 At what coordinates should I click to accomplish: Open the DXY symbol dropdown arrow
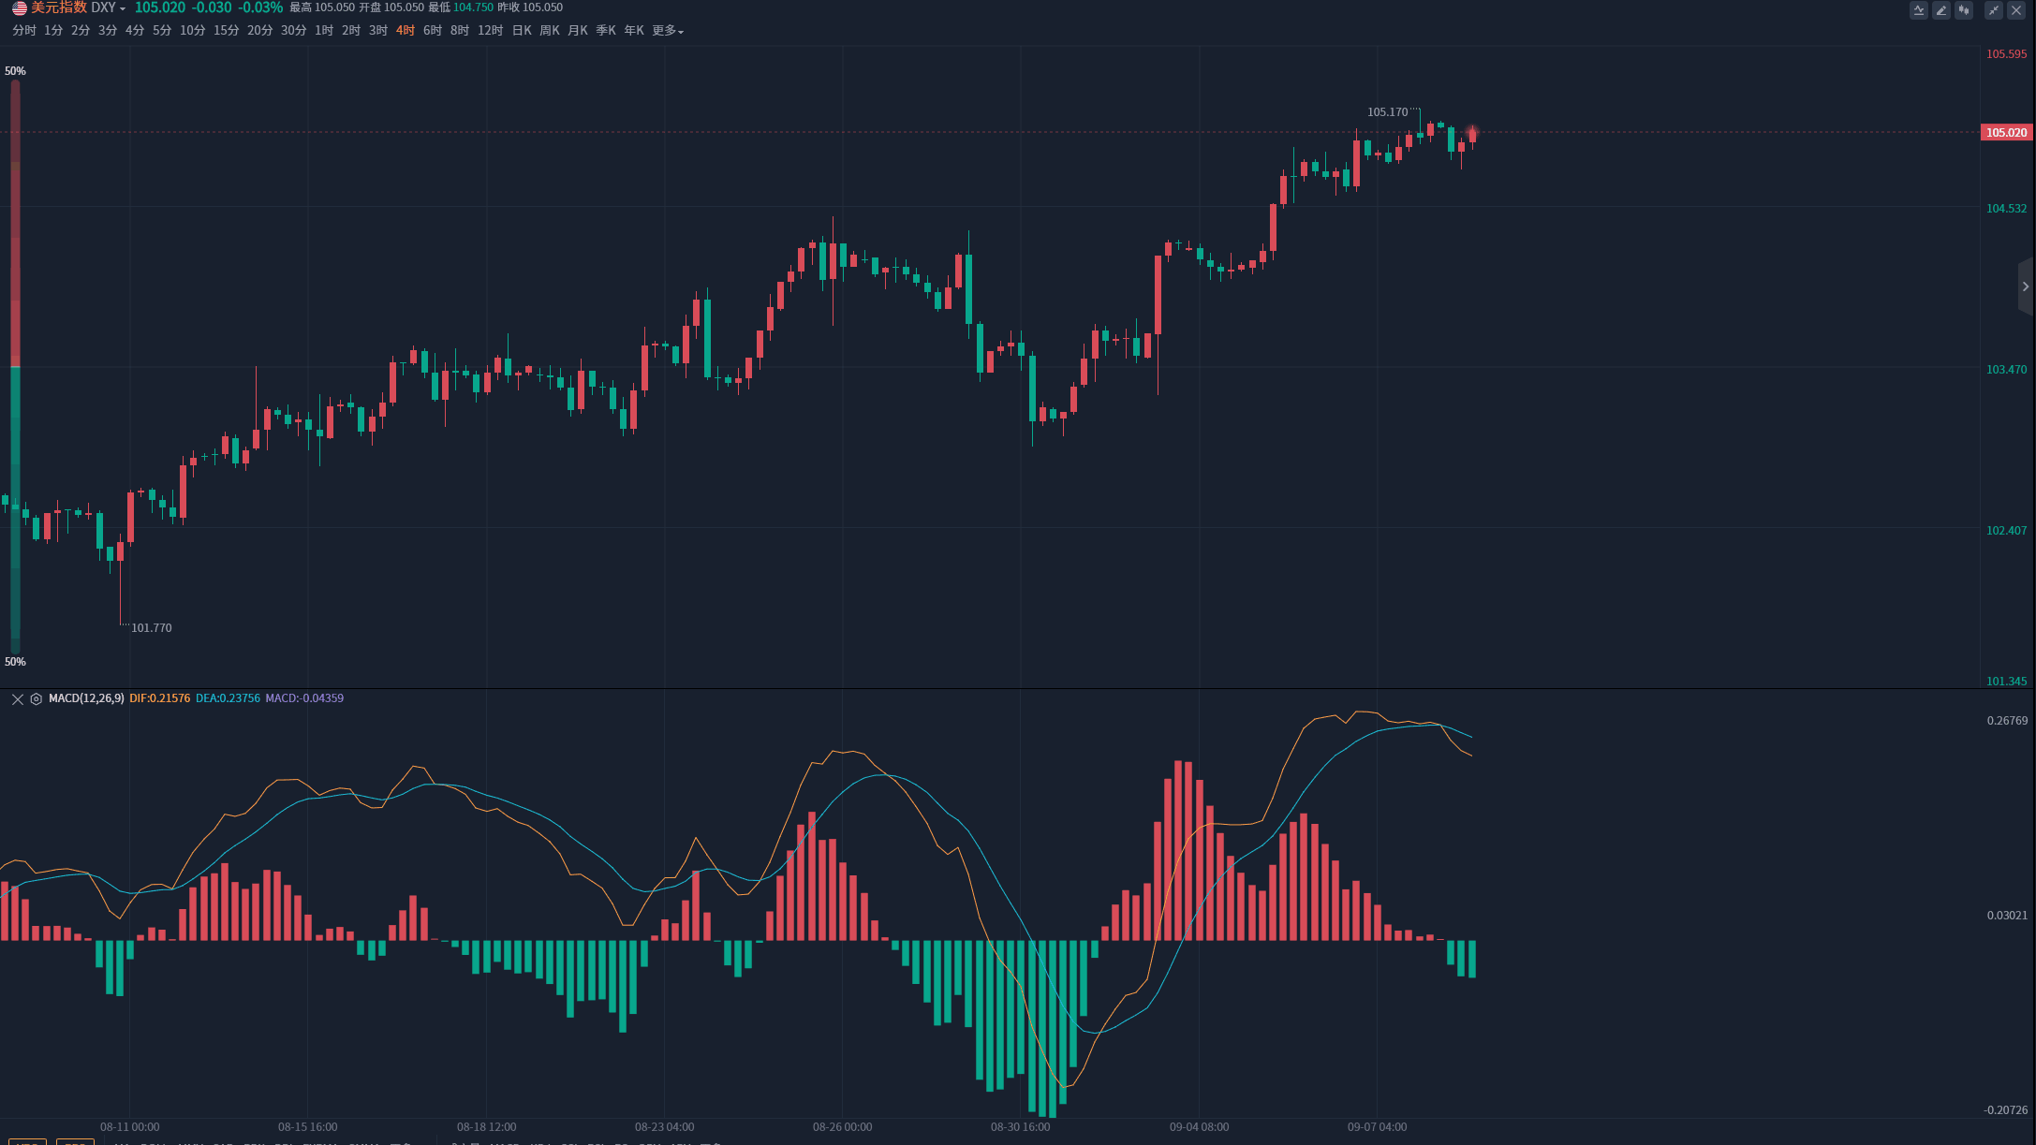(123, 9)
